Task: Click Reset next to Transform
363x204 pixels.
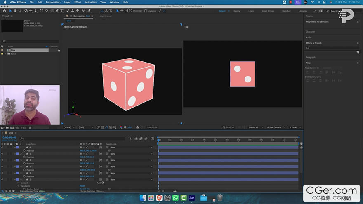Action: click(x=82, y=186)
